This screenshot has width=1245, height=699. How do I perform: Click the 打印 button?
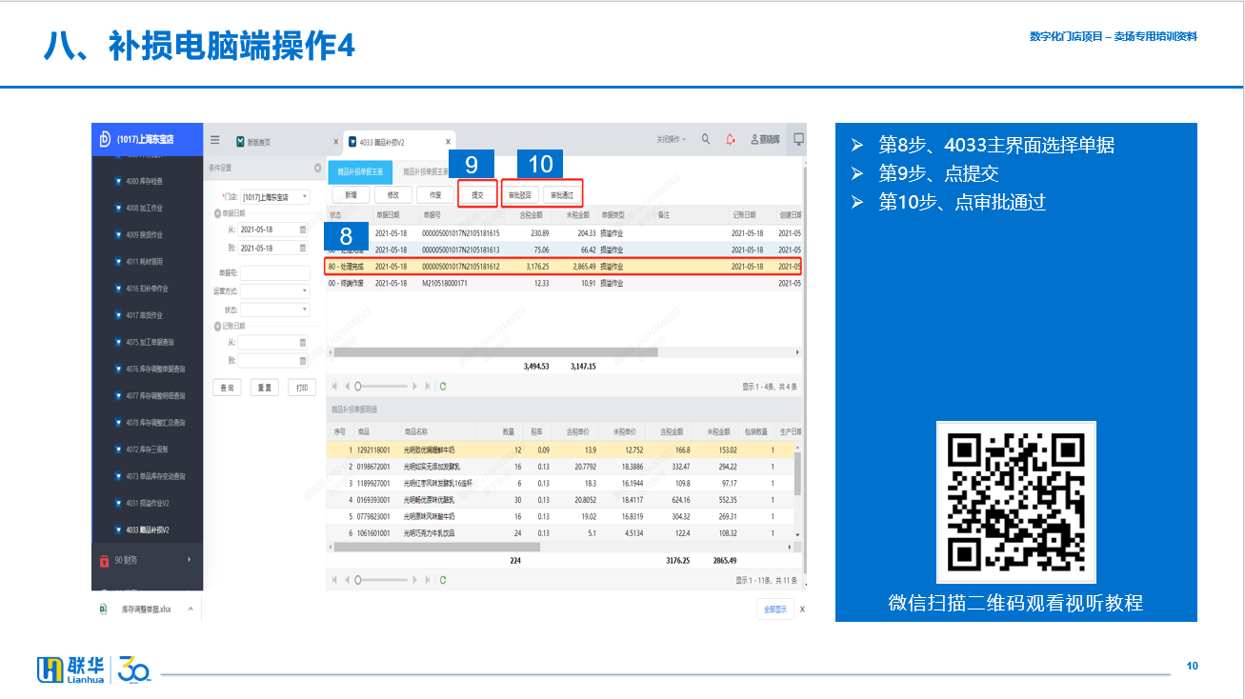pos(302,388)
